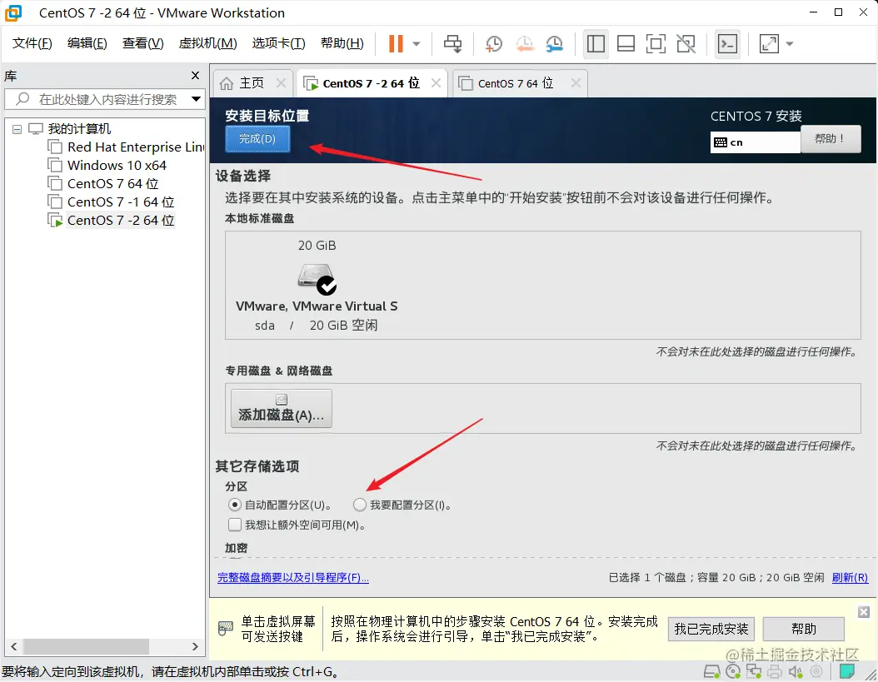Open the snapshot manager icon
Screen dimensions: 878x682
click(x=554, y=43)
